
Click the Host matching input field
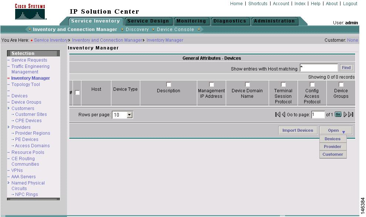click(319, 68)
